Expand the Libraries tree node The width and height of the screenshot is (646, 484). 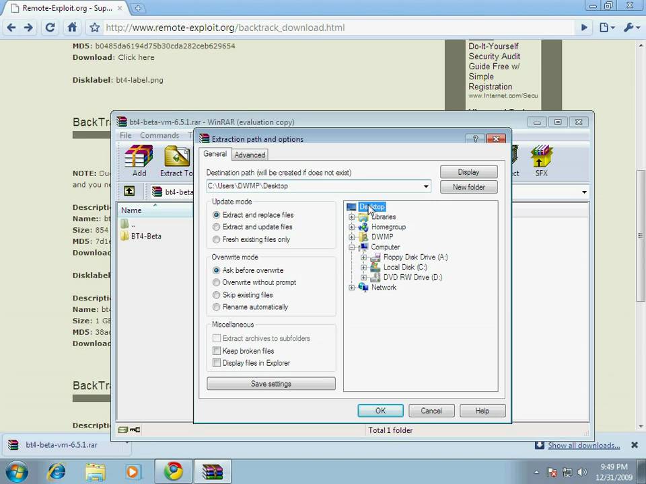351,217
